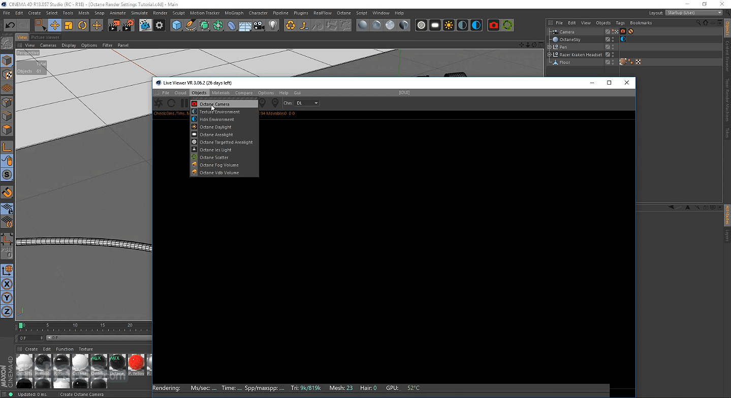
Task: Pause rendering in Live Viewer
Action: pyautogui.click(x=184, y=103)
